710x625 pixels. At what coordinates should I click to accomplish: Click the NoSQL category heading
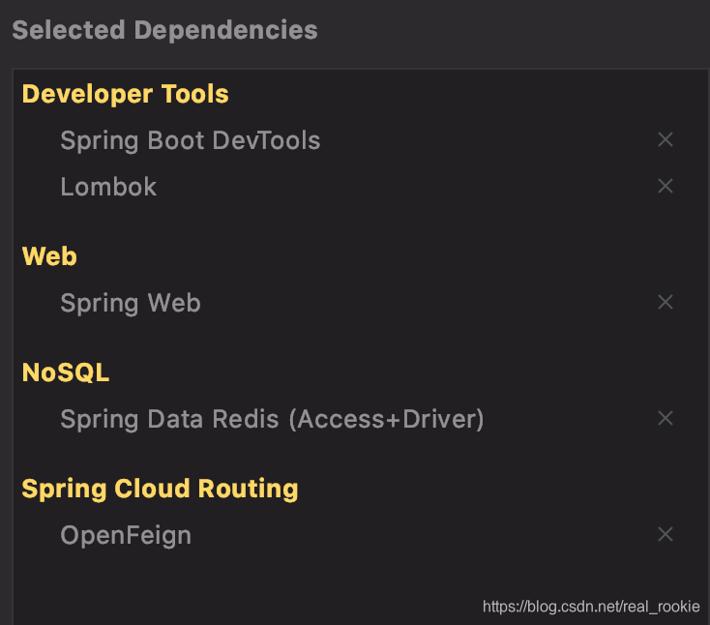click(66, 372)
